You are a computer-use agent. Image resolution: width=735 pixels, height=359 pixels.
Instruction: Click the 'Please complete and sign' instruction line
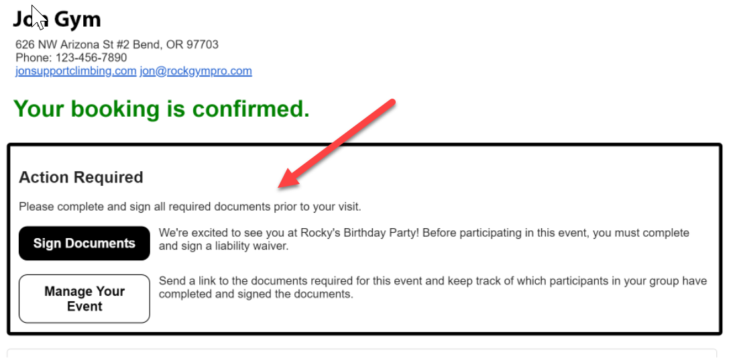coord(190,207)
